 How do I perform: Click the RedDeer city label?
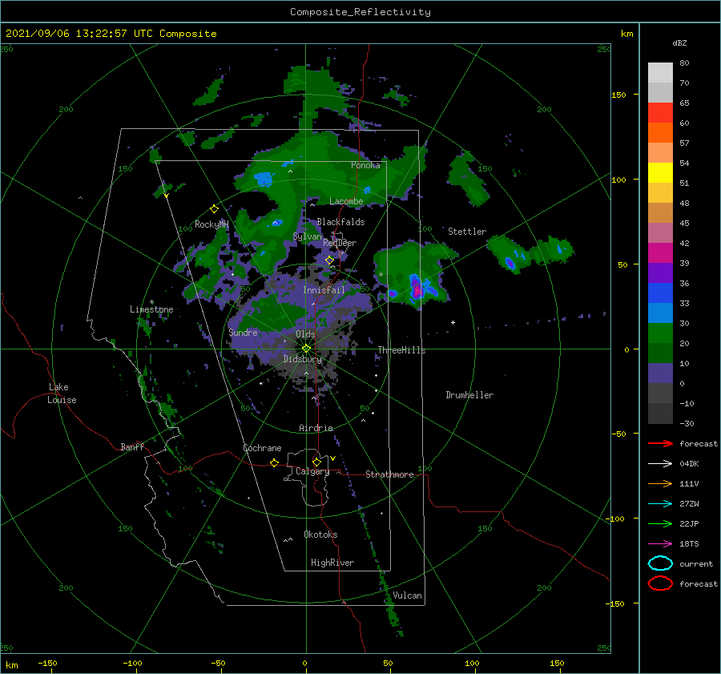pyautogui.click(x=340, y=243)
